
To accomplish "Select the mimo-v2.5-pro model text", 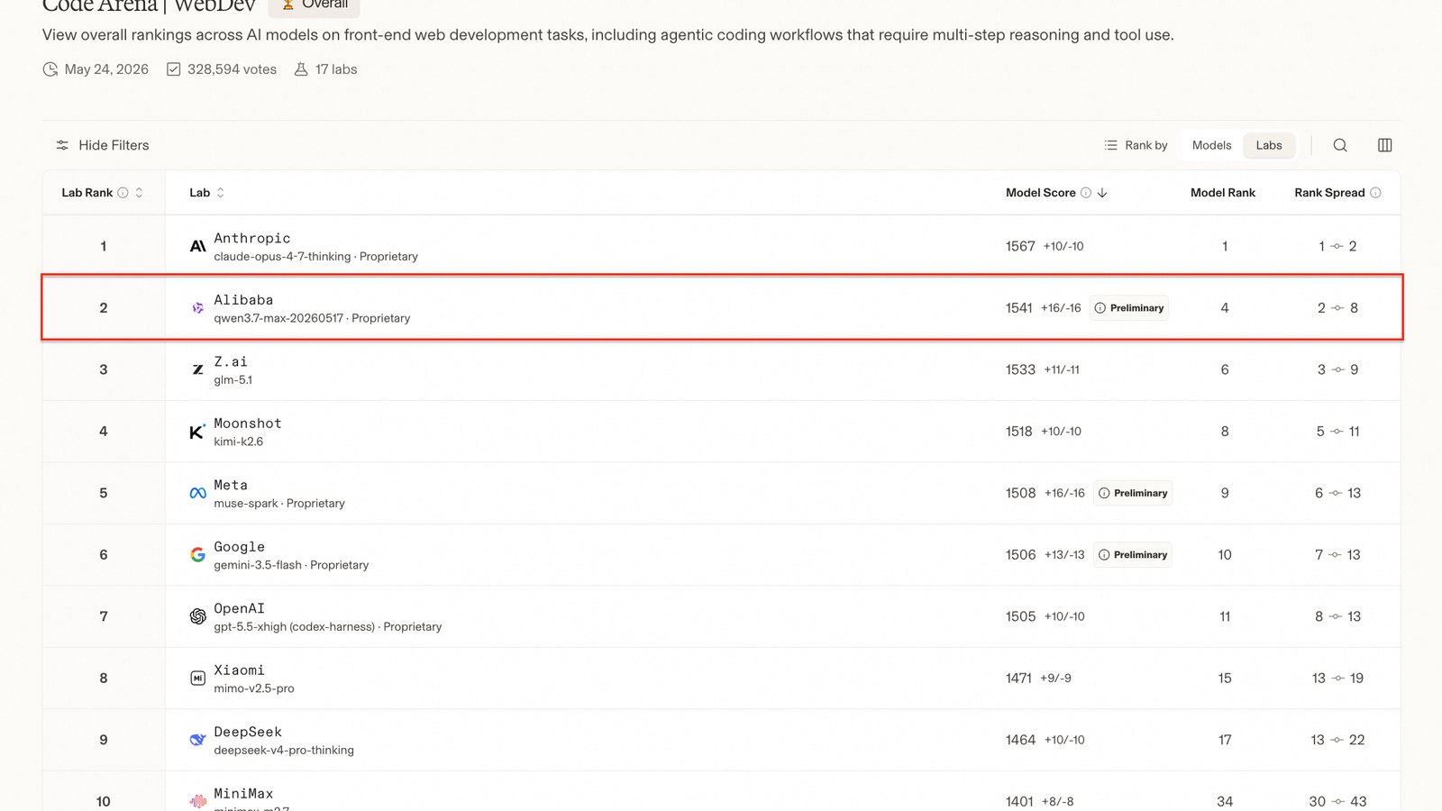I will coord(254,688).
